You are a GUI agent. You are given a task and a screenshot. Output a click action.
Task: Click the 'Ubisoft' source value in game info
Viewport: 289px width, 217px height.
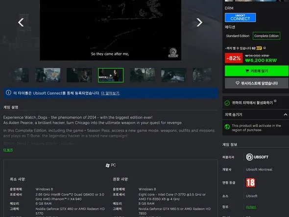(x=252, y=196)
